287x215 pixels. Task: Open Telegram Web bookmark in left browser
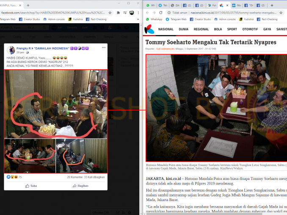(8, 19)
